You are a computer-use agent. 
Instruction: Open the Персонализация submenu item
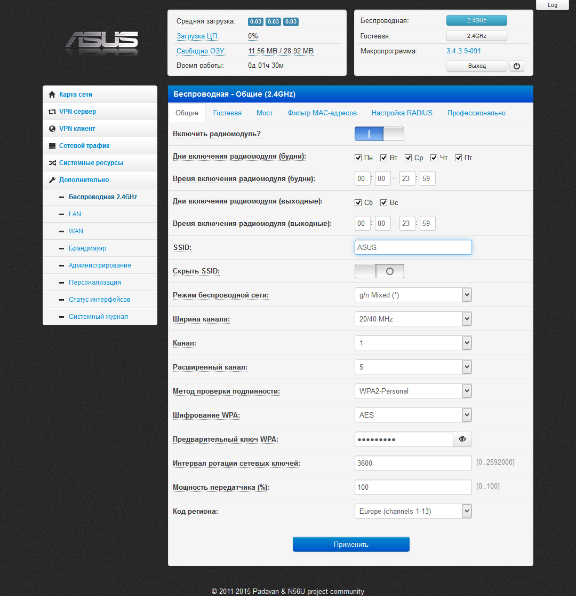pos(100,283)
